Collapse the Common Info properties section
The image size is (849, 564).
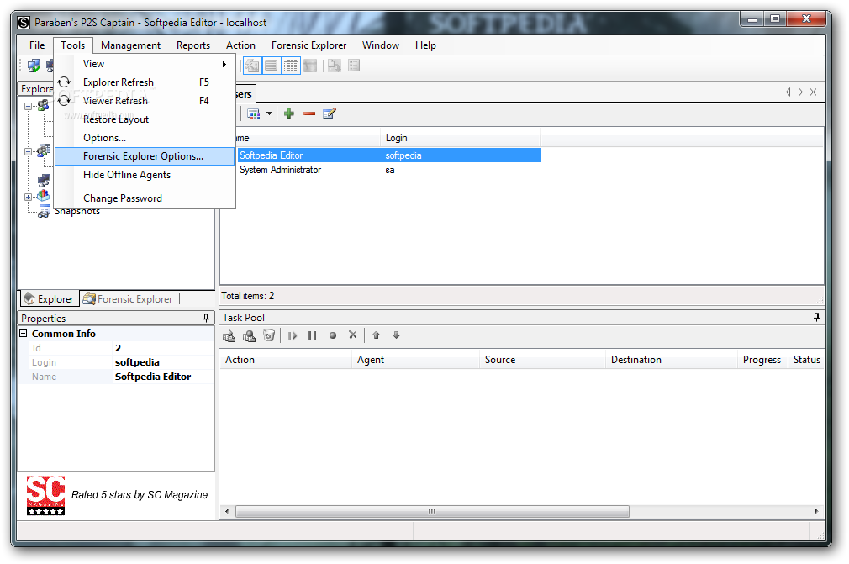click(24, 334)
